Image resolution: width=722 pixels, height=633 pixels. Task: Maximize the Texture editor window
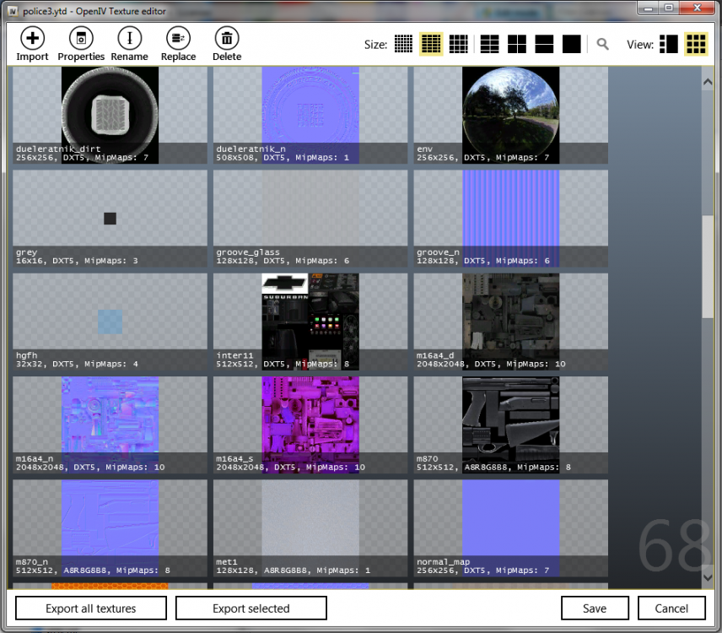tap(669, 8)
